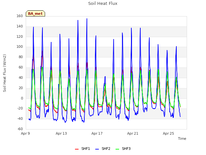
Task: Toggle the SHF1 legend entry
Action: tap(82, 149)
